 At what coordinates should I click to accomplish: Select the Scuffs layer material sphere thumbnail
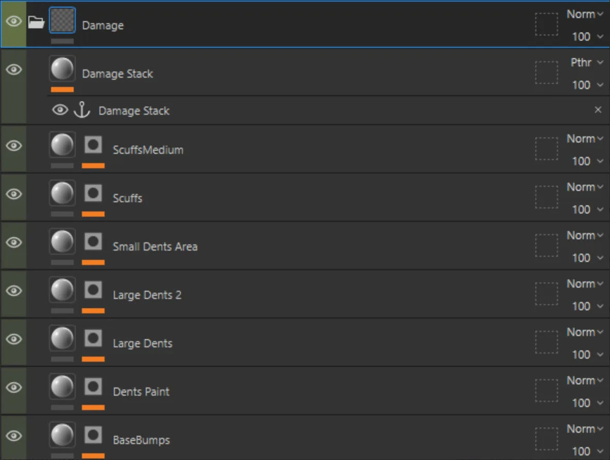coord(62,193)
